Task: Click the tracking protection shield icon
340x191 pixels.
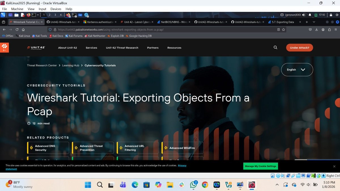Action: (x=50, y=29)
